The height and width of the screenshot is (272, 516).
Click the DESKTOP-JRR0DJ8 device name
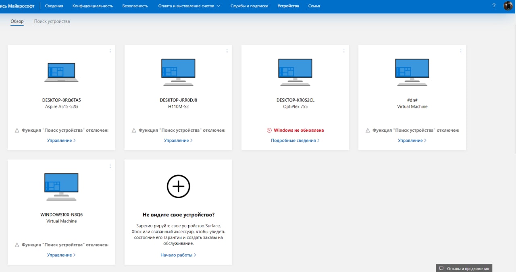click(x=178, y=100)
